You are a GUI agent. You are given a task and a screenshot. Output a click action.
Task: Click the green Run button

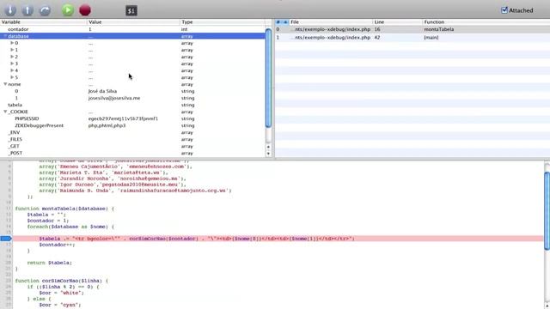(x=68, y=10)
